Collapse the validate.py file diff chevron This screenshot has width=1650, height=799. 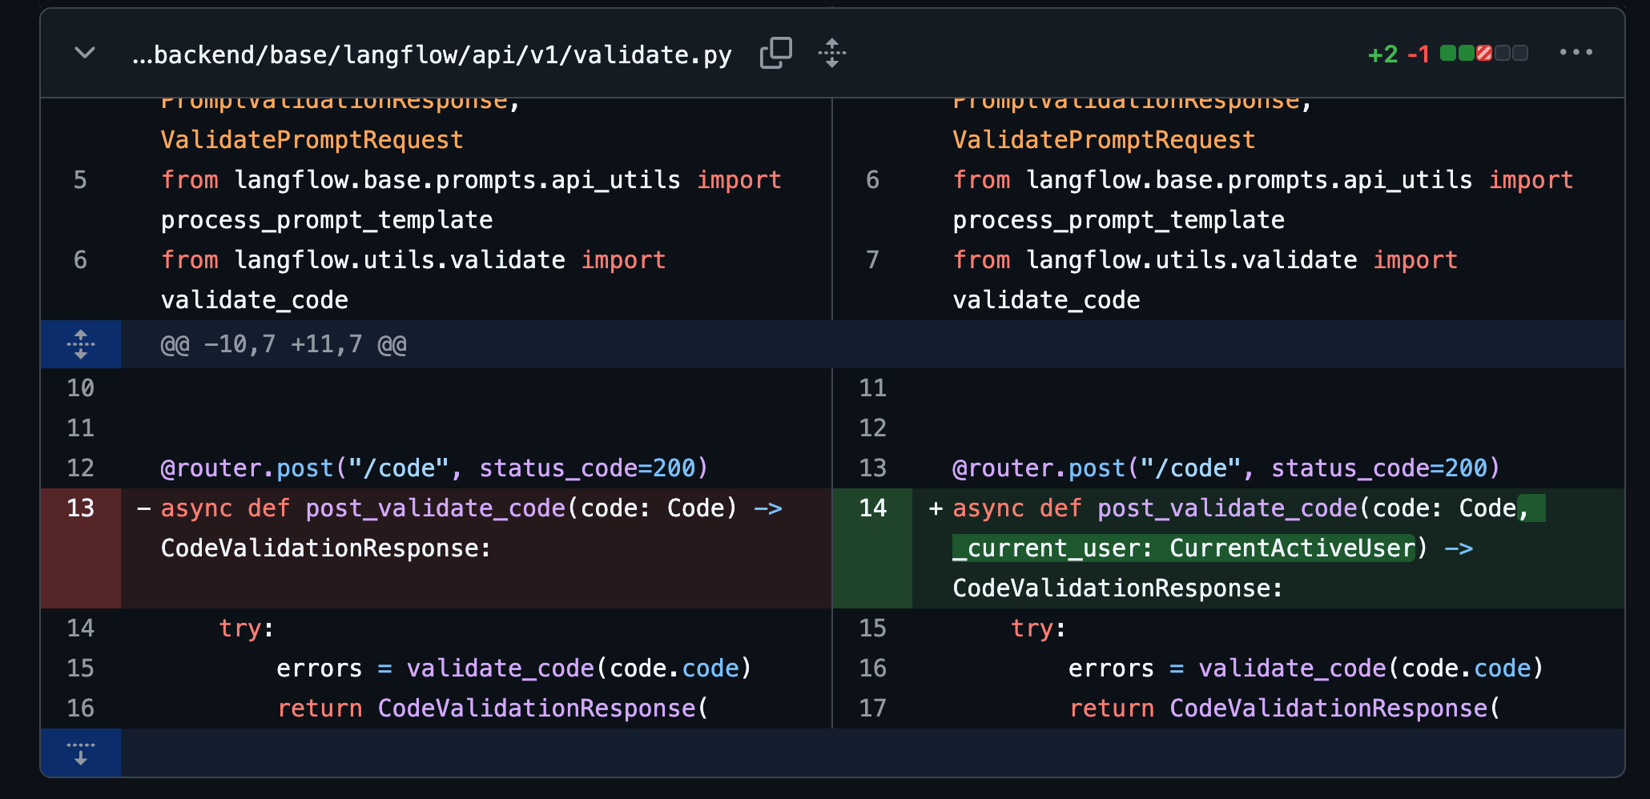point(85,54)
